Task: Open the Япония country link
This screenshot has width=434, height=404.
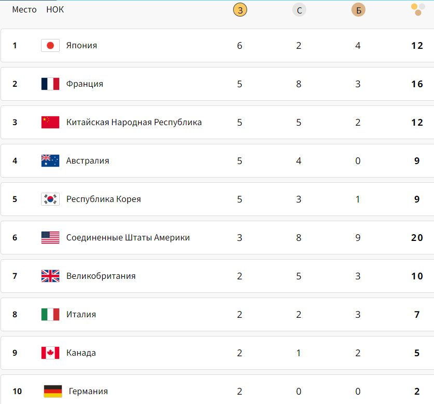Action: [82, 46]
